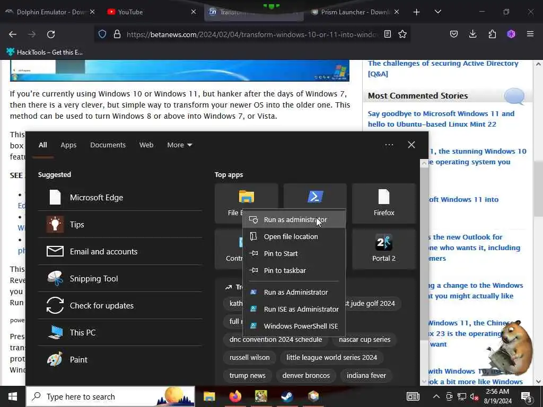The width and height of the screenshot is (543, 407).
Task: Switch to the Dolphin Emulator tab
Action: point(50,12)
